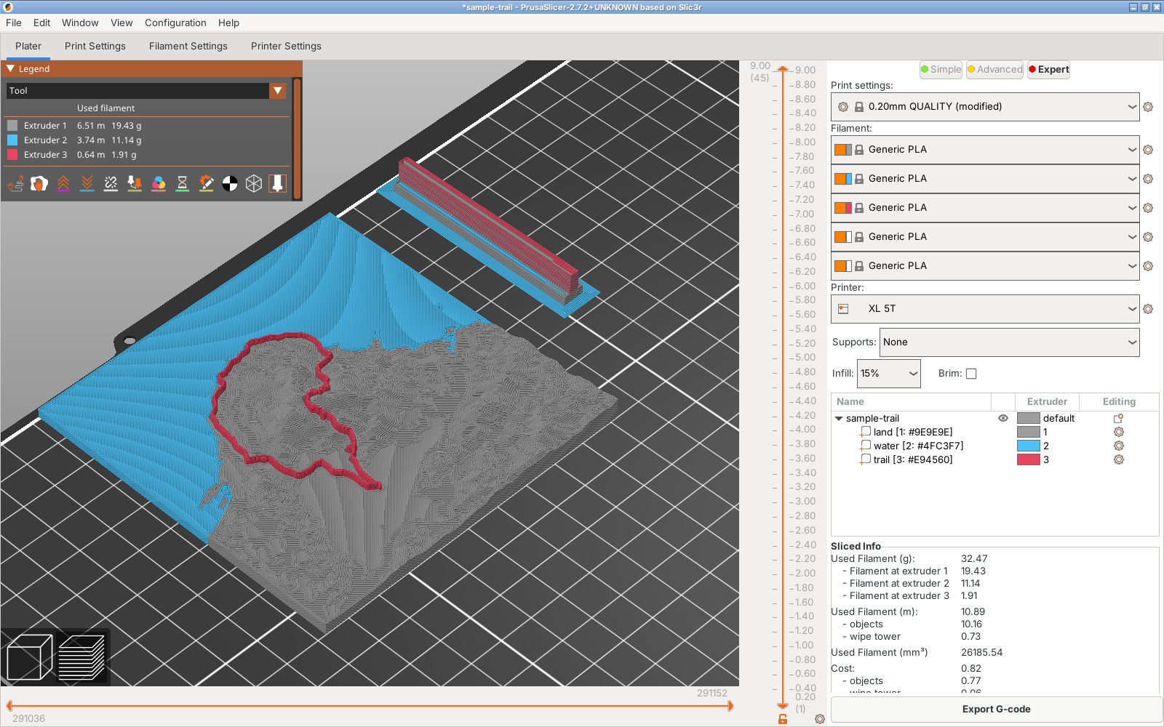Toggle Retractions visibility icon in legend

pos(63,183)
